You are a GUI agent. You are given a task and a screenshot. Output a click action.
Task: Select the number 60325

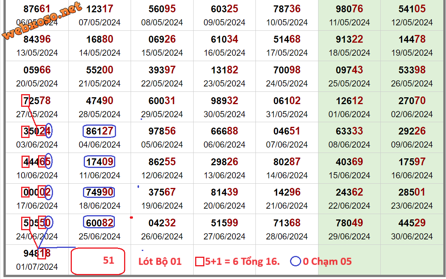224,9
